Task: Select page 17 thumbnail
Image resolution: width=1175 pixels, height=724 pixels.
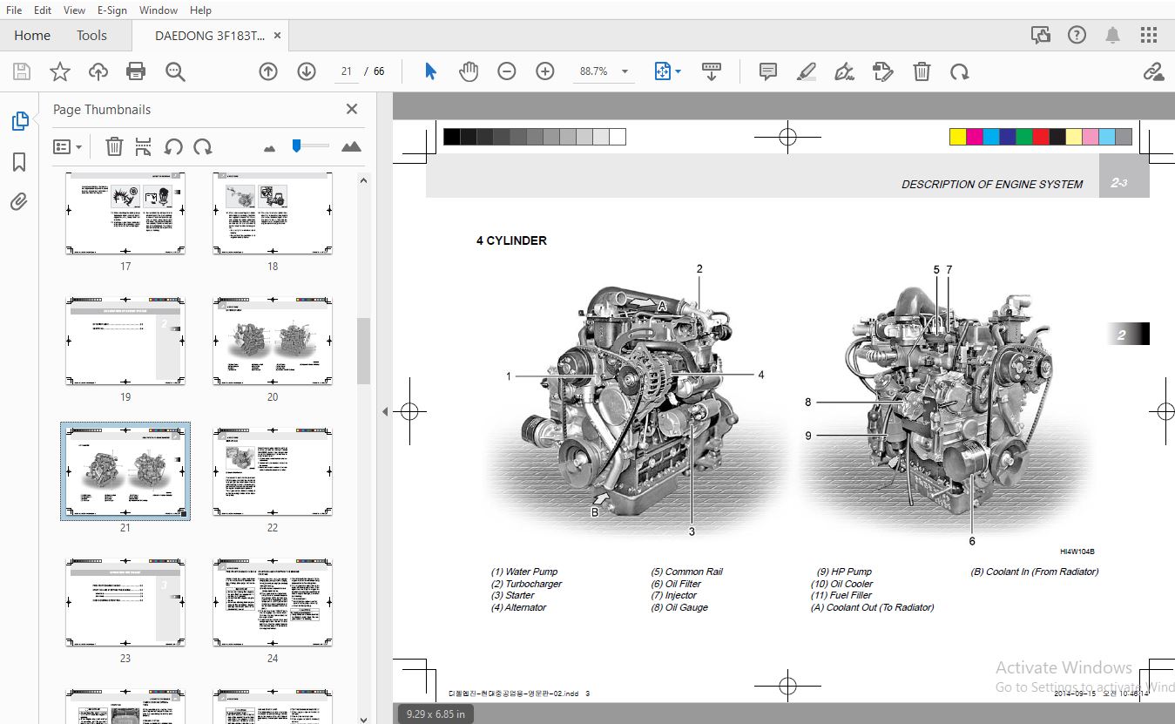Action: 125,213
